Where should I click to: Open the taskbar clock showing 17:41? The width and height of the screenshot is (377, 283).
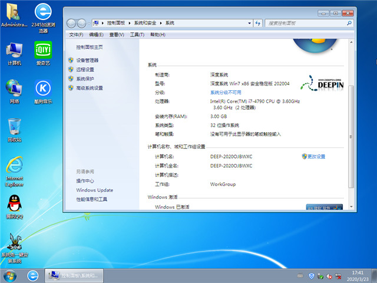(x=358, y=276)
